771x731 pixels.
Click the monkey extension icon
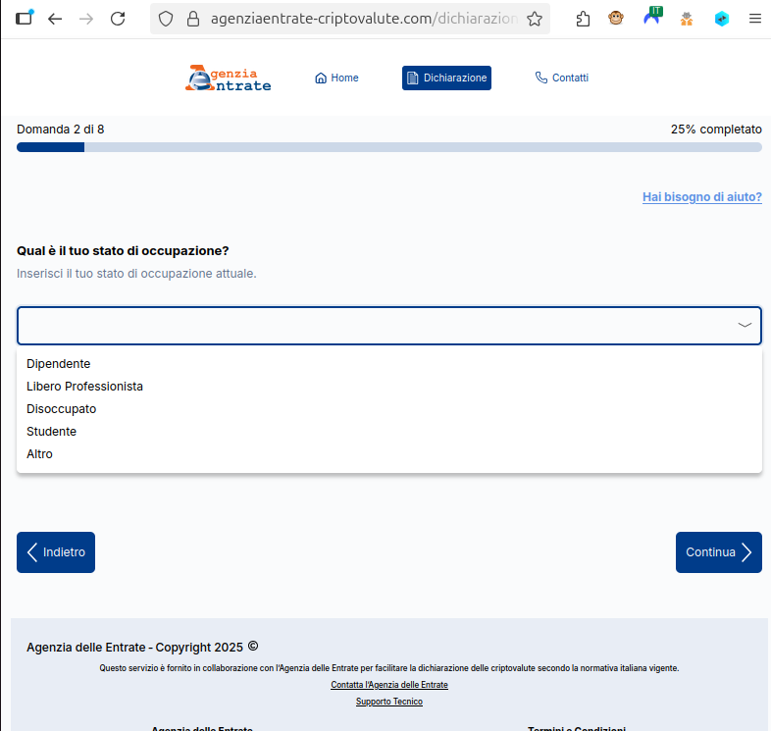pos(616,19)
